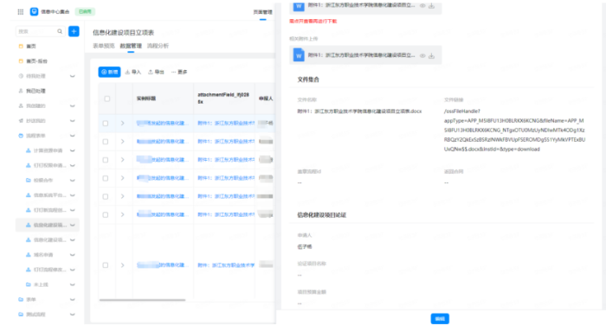Screen dimensions: 606x325
Task: Click the flow icon beside 计算资源申请
Action: coord(29,150)
